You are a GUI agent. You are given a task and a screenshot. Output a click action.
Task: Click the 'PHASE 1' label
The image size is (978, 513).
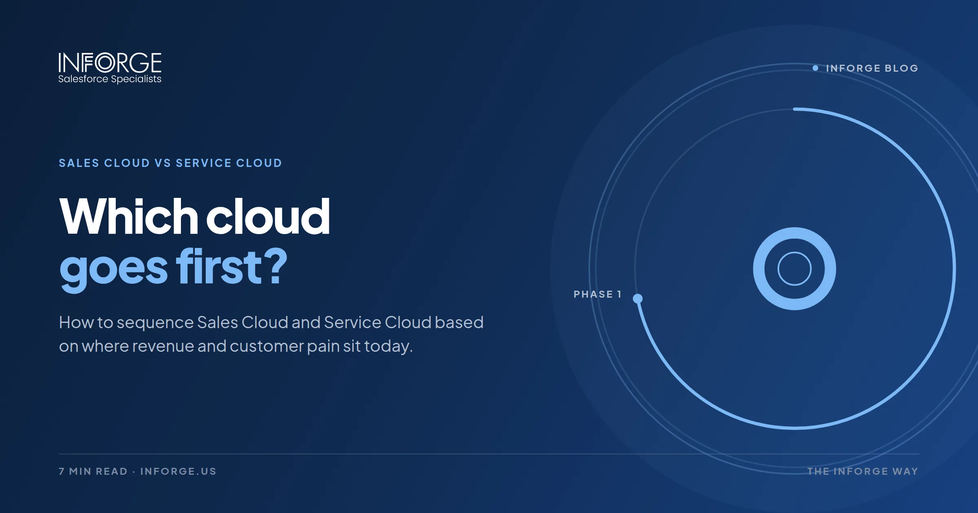click(597, 294)
